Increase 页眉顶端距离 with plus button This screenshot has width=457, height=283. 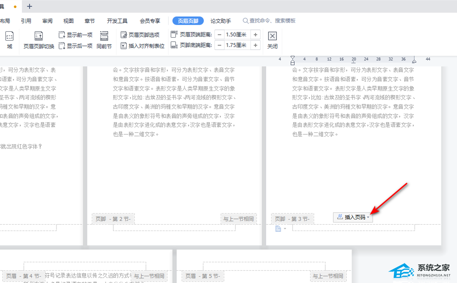(255, 35)
